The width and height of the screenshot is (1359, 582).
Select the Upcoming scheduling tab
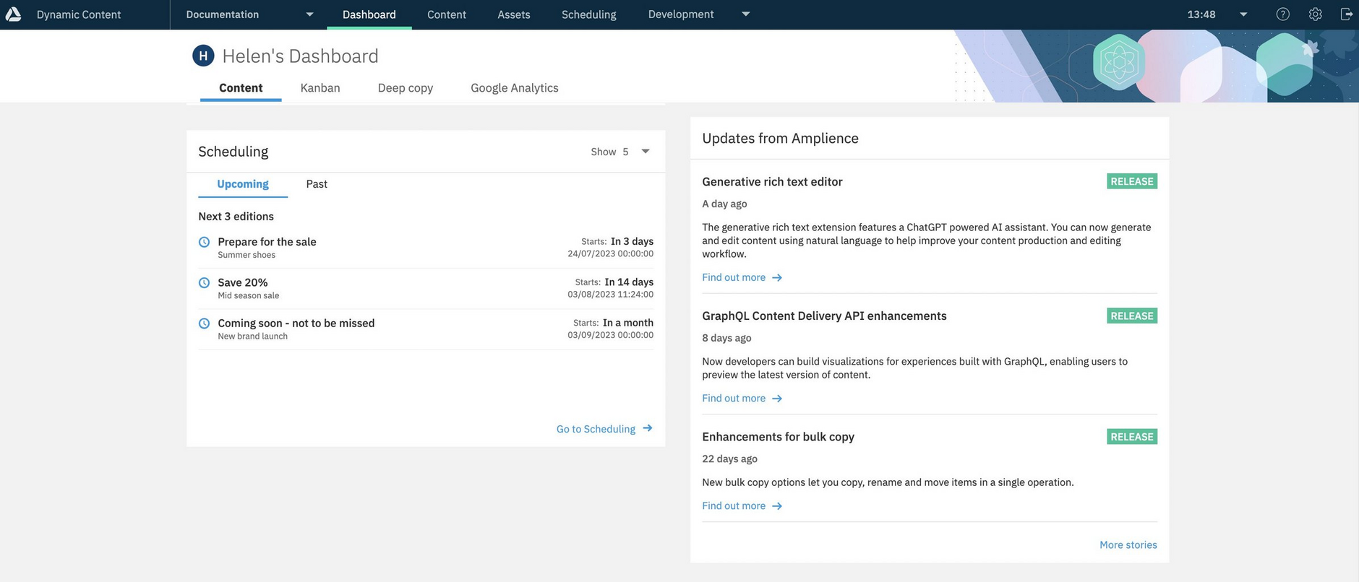pyautogui.click(x=243, y=184)
